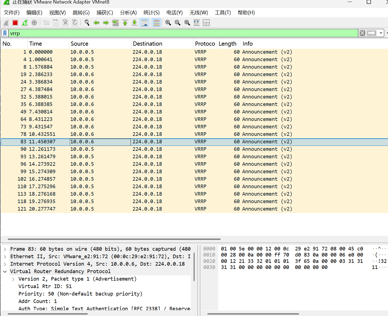388x316 pixels.
Task: Open the display filter bookmark menu
Action: (5, 33)
